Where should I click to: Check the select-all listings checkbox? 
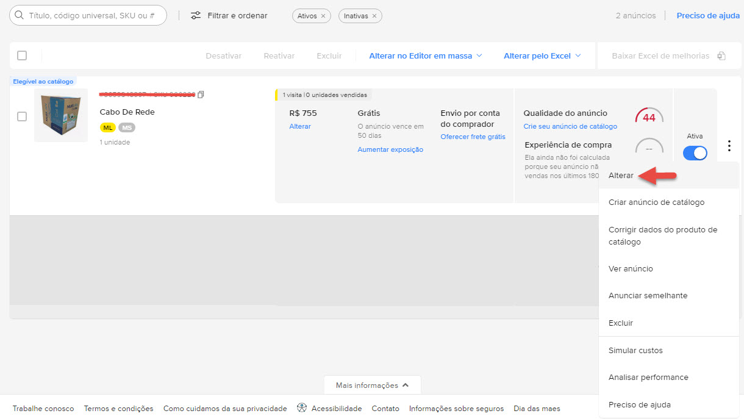point(22,56)
